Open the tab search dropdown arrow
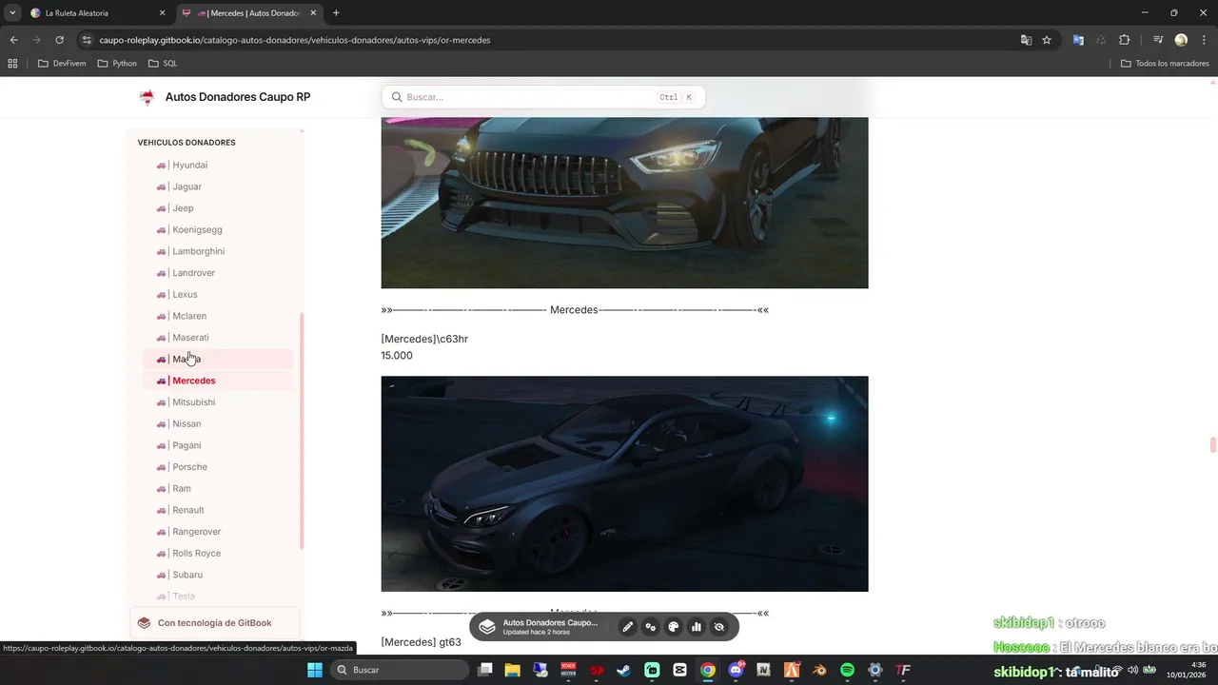The image size is (1218, 685). 11,13
